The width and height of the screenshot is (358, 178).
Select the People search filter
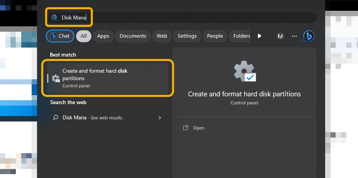point(215,36)
